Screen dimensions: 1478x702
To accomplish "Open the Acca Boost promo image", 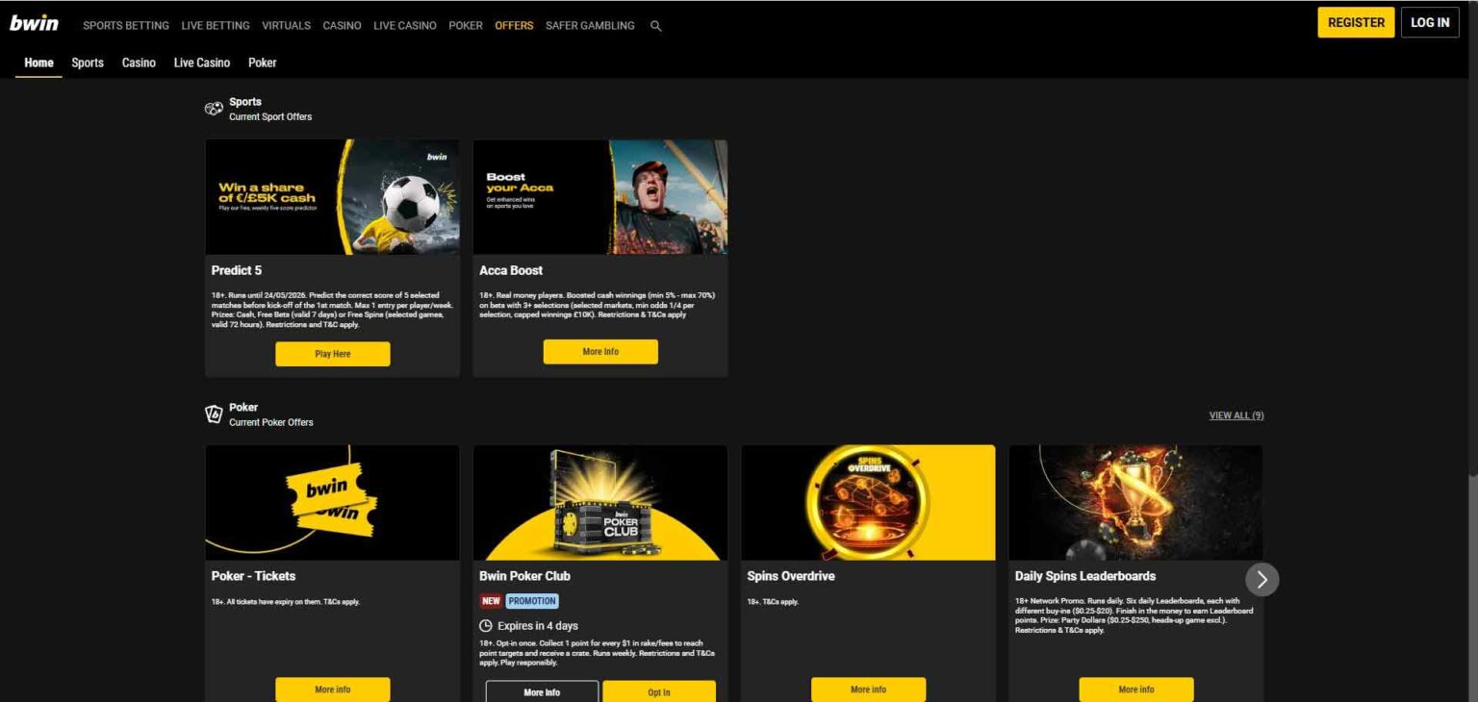I will 600,197.
